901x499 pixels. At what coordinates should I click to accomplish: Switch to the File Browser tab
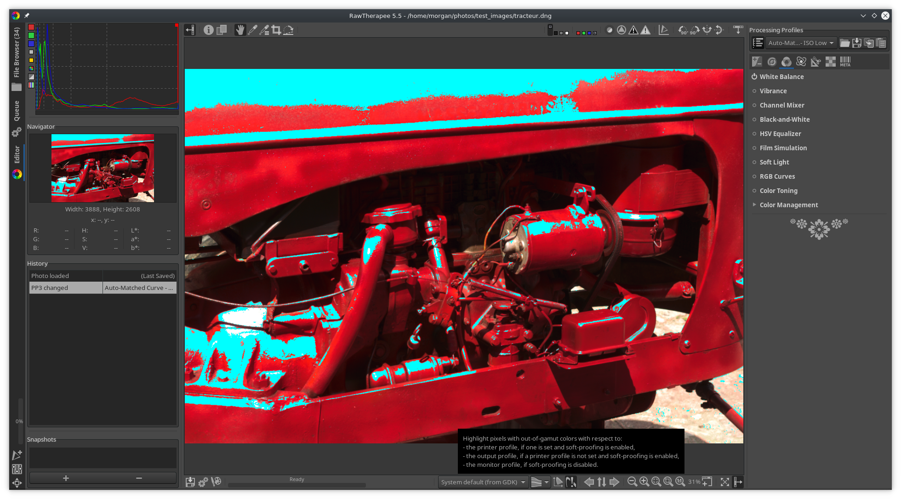tap(17, 53)
